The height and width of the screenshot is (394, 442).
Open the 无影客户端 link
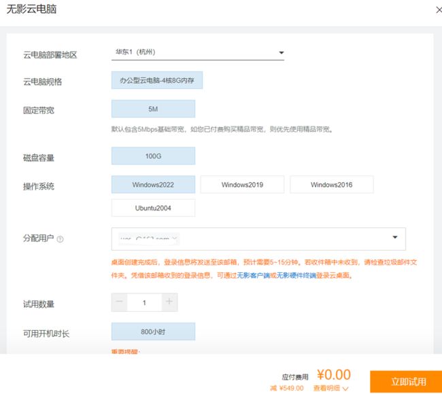[x=253, y=275]
